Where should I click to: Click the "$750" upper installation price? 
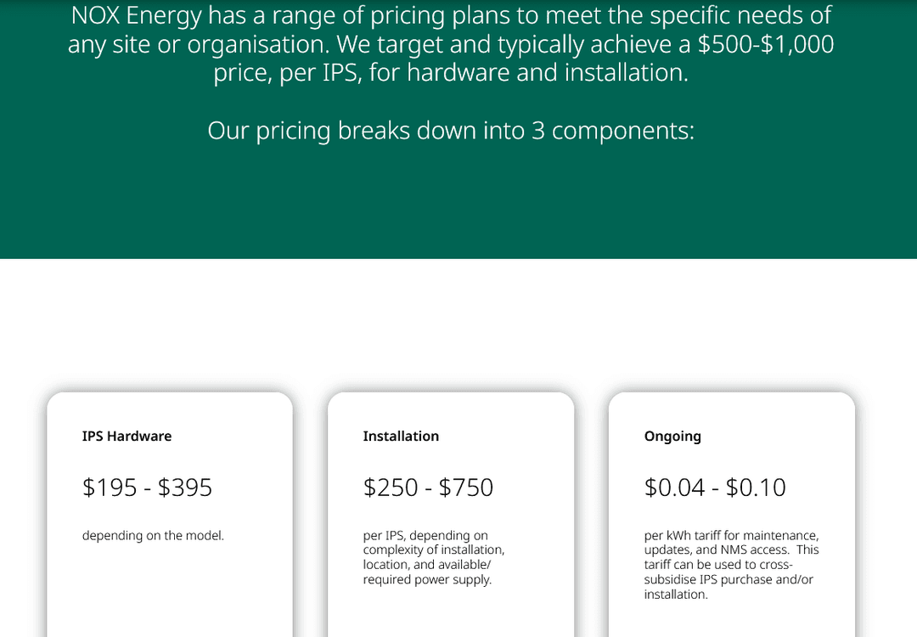click(x=466, y=488)
